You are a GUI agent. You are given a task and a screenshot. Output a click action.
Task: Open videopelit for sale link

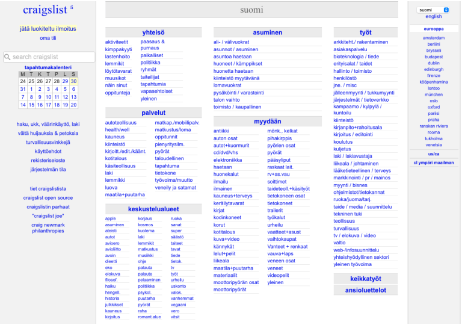coord(278,275)
